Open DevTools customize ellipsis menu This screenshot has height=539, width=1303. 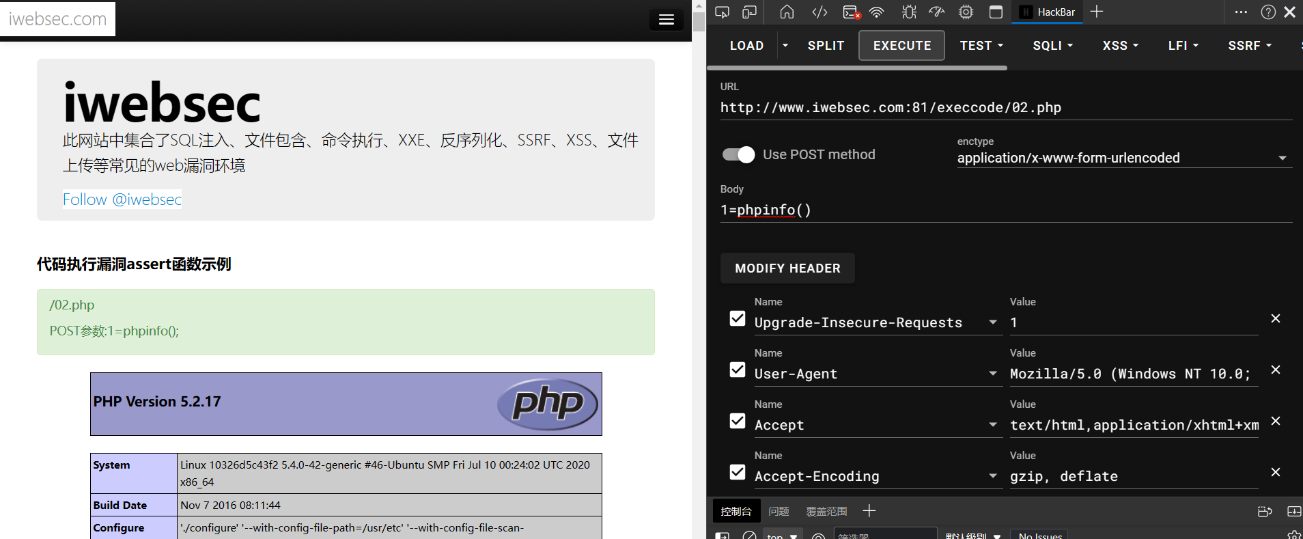(x=1241, y=12)
